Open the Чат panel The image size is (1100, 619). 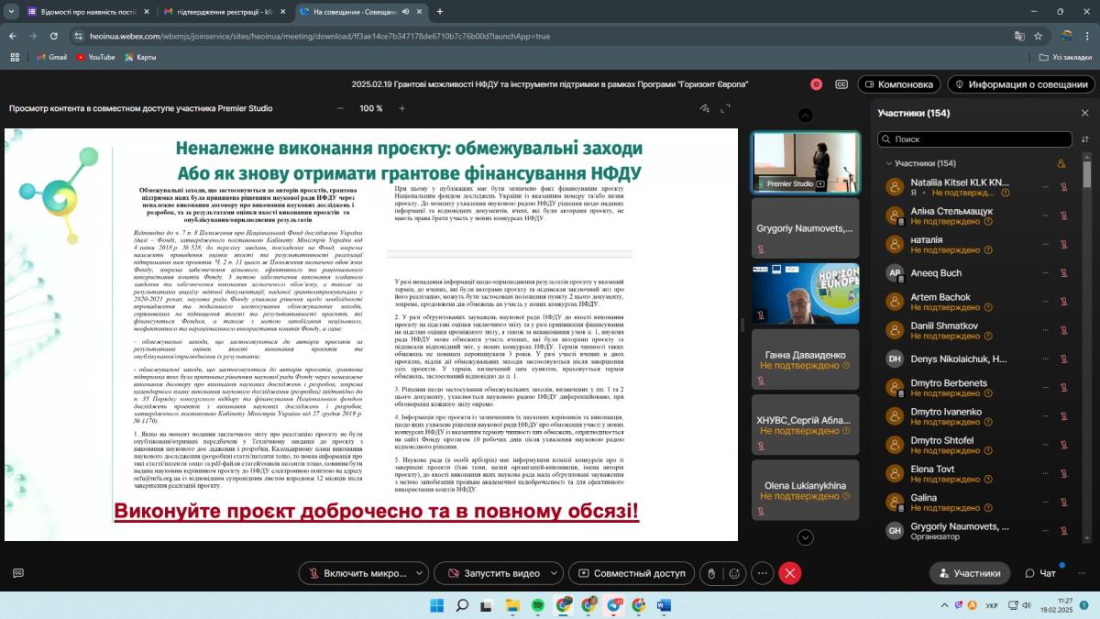pos(1040,573)
